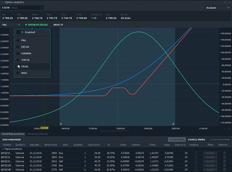
Task: Click the ADD UNDERLIER button
Action: 12,140
